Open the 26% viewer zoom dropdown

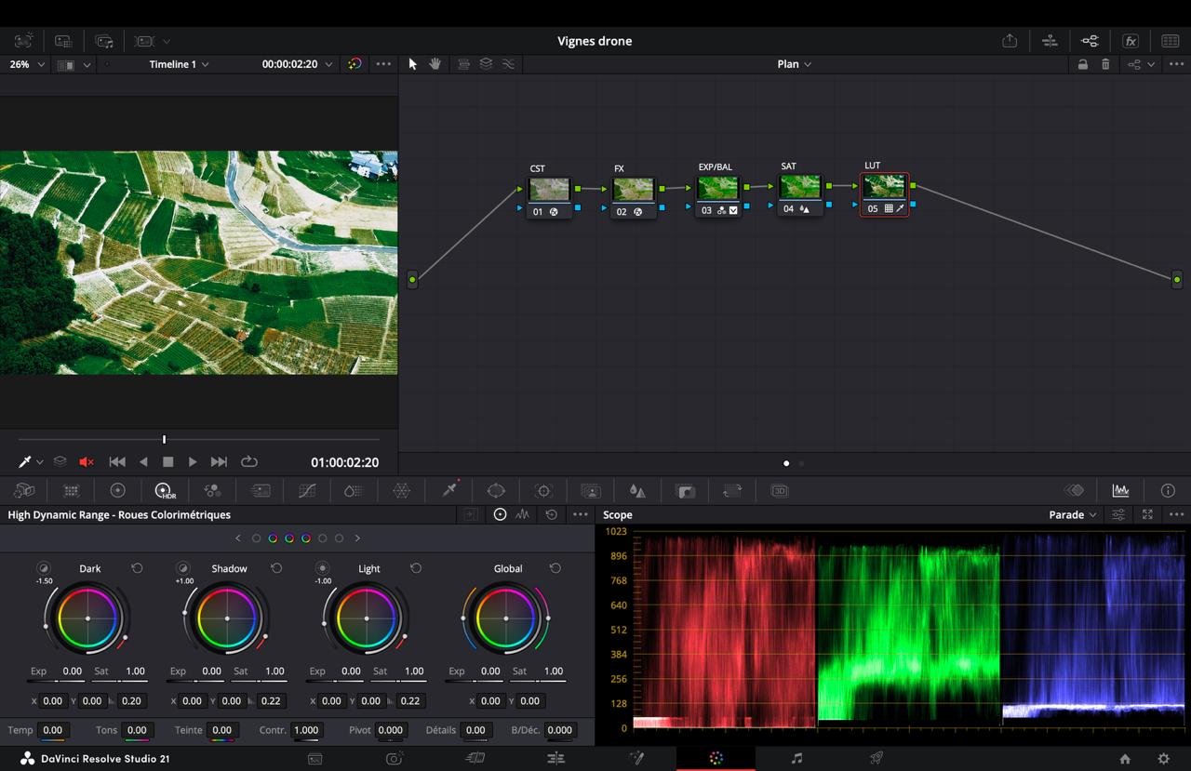(x=26, y=64)
